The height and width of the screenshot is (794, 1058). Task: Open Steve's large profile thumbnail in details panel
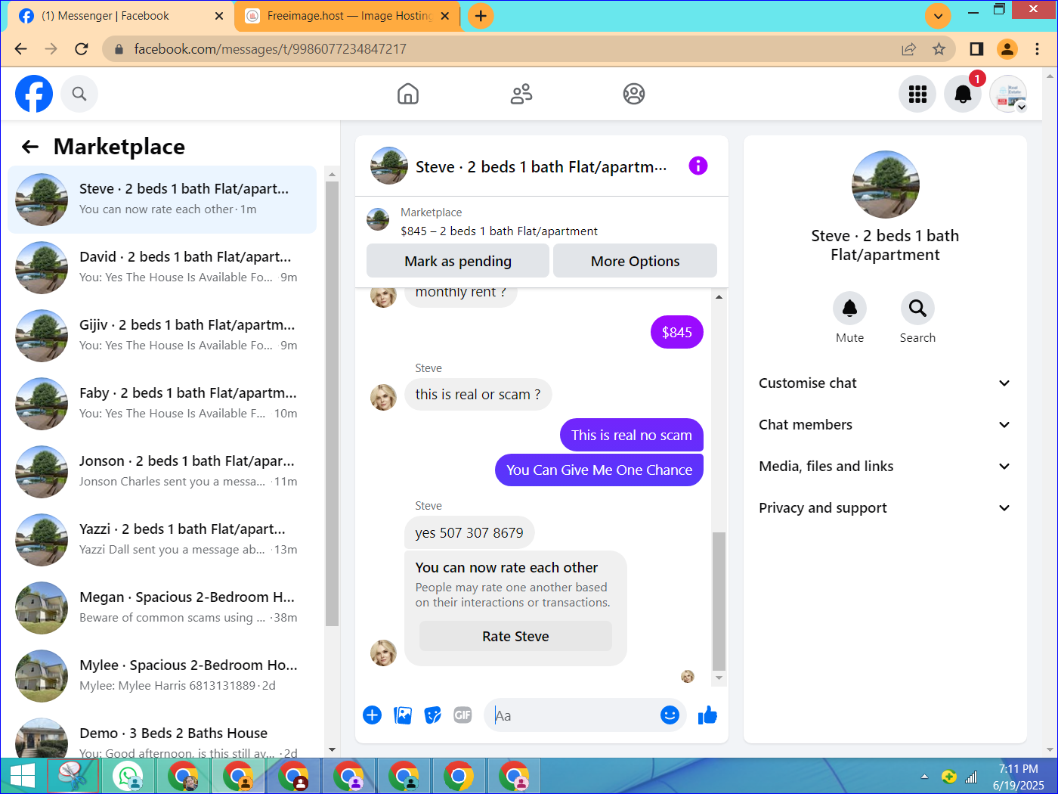pyautogui.click(x=885, y=185)
